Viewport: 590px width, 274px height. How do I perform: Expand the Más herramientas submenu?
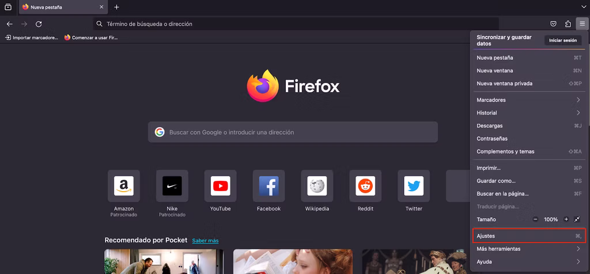(x=529, y=249)
